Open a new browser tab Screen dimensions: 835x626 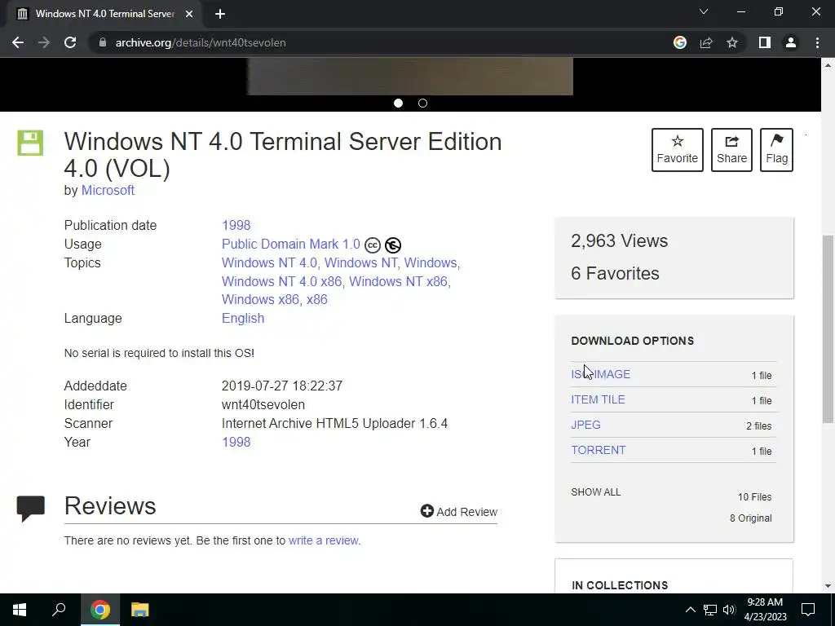[220, 14]
